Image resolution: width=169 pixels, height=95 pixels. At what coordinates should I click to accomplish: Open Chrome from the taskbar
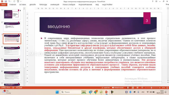pyautogui.click(x=96, y=92)
